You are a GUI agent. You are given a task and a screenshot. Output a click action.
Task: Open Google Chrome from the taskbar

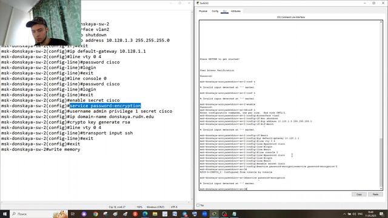click(x=96, y=214)
